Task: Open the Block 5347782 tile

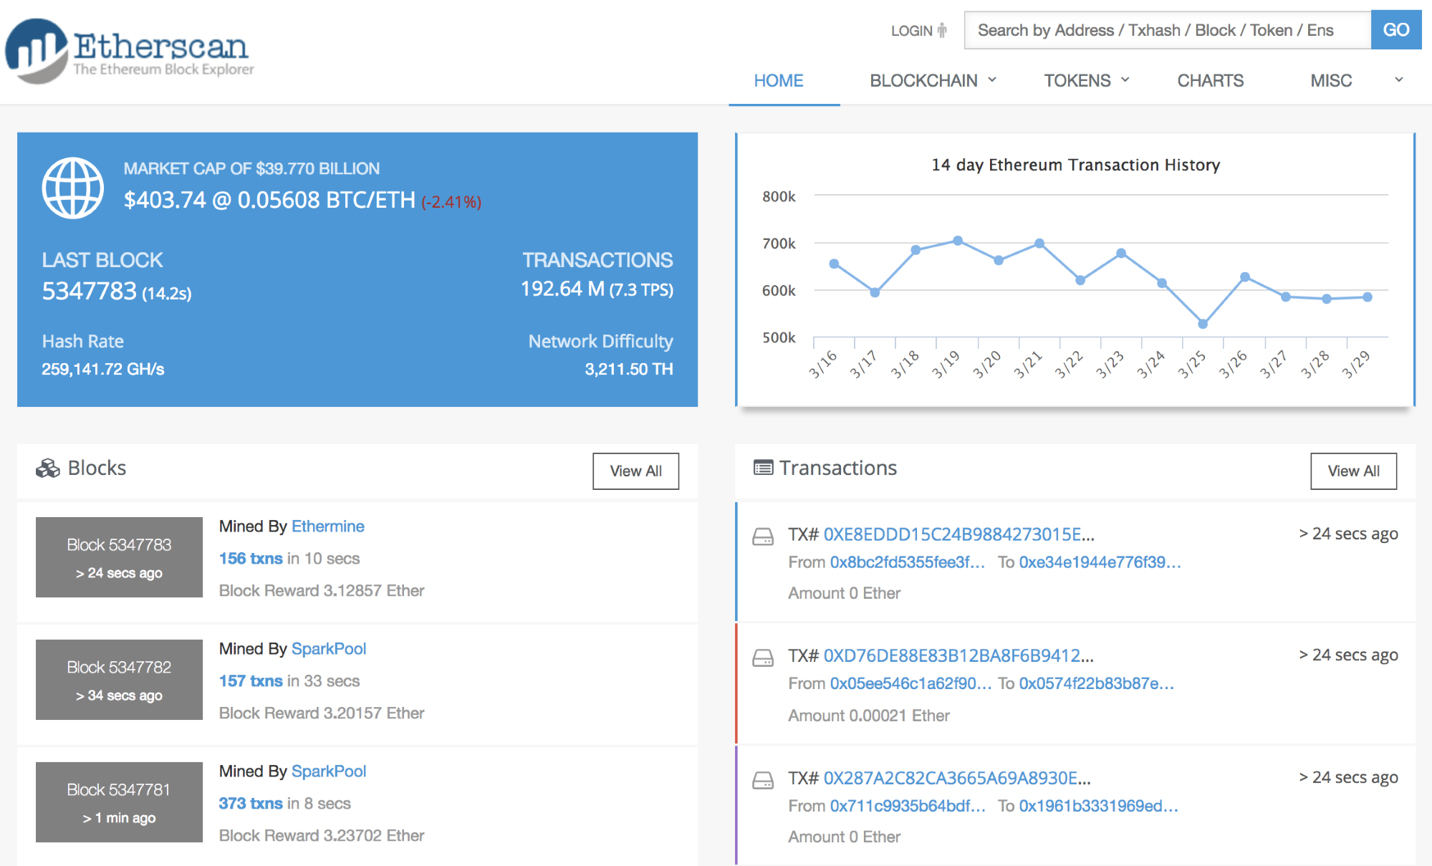Action: pyautogui.click(x=119, y=680)
